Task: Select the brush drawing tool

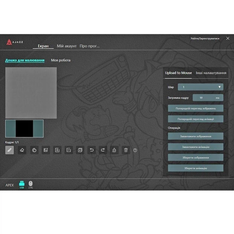Action: click(10, 150)
